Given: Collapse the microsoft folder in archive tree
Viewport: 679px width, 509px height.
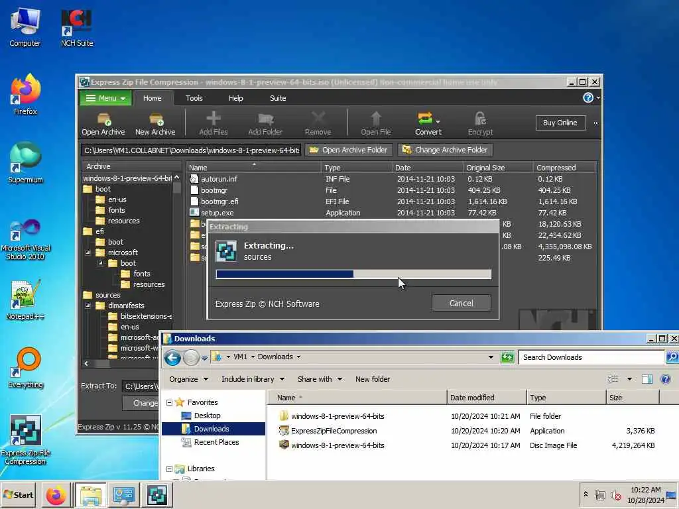Looking at the screenshot, I should 88,253.
